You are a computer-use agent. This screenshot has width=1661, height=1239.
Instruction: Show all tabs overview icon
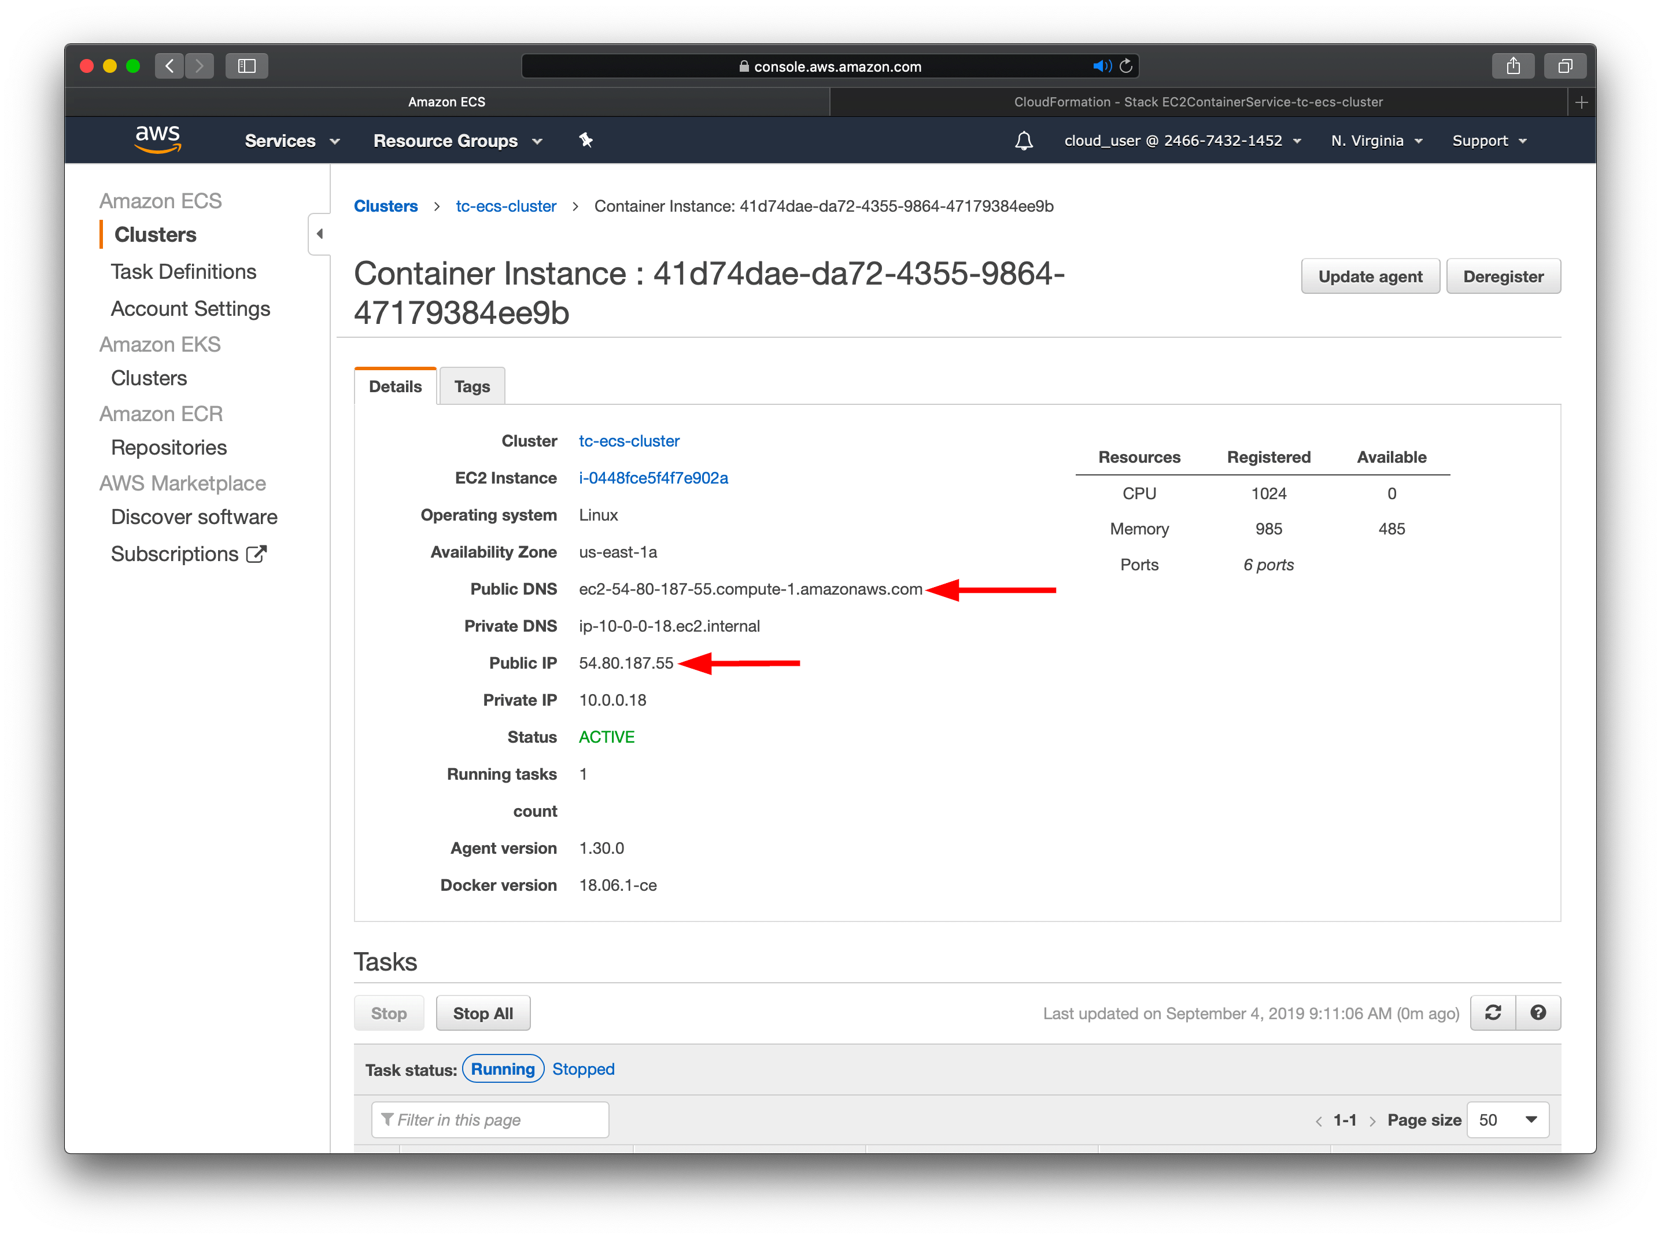(x=1565, y=66)
